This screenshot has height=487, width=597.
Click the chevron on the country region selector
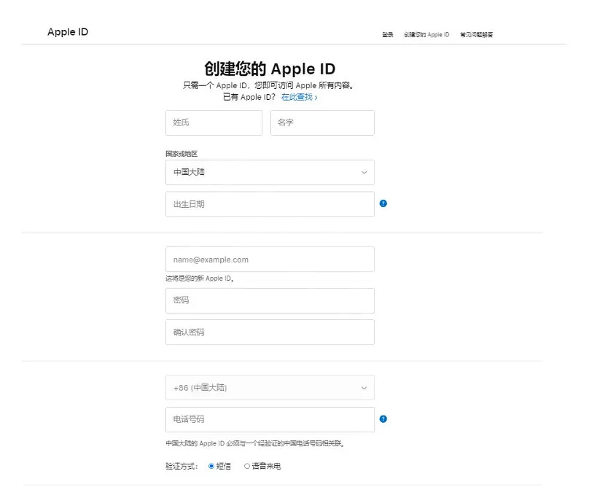click(x=364, y=172)
